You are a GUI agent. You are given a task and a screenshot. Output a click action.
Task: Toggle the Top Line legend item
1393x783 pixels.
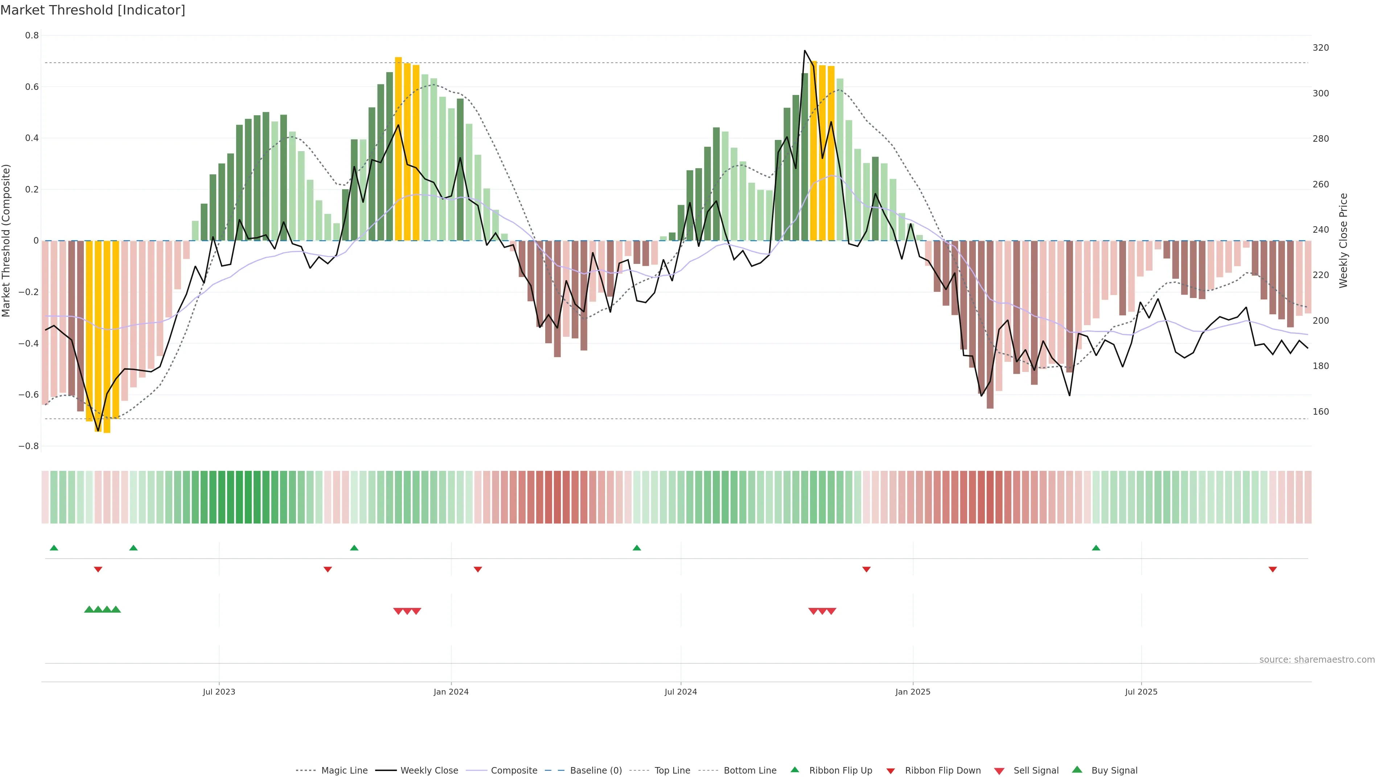pos(672,771)
